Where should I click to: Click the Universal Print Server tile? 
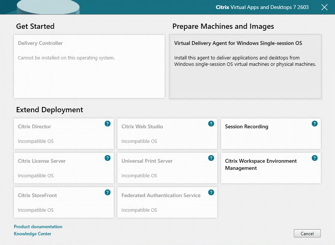167,168
